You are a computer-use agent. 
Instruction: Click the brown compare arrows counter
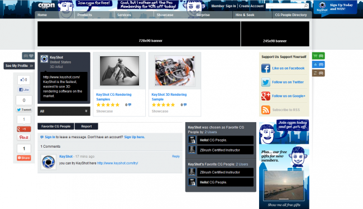[318, 73]
